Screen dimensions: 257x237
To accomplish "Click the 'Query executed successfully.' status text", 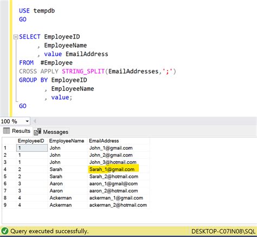I will pyautogui.click(x=49, y=231).
